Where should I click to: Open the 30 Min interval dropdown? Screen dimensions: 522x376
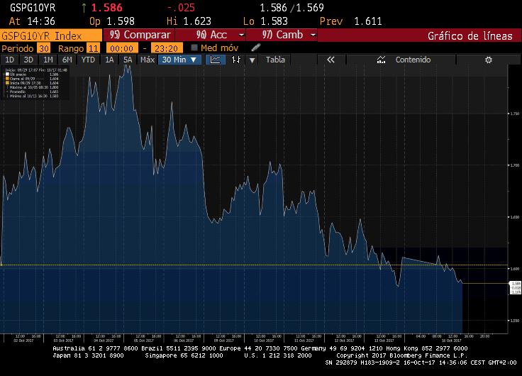[x=179, y=60]
